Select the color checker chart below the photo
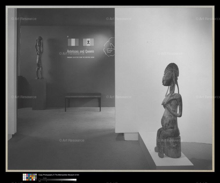Screen dimensions: 220x183 pyautogui.click(x=30, y=177)
